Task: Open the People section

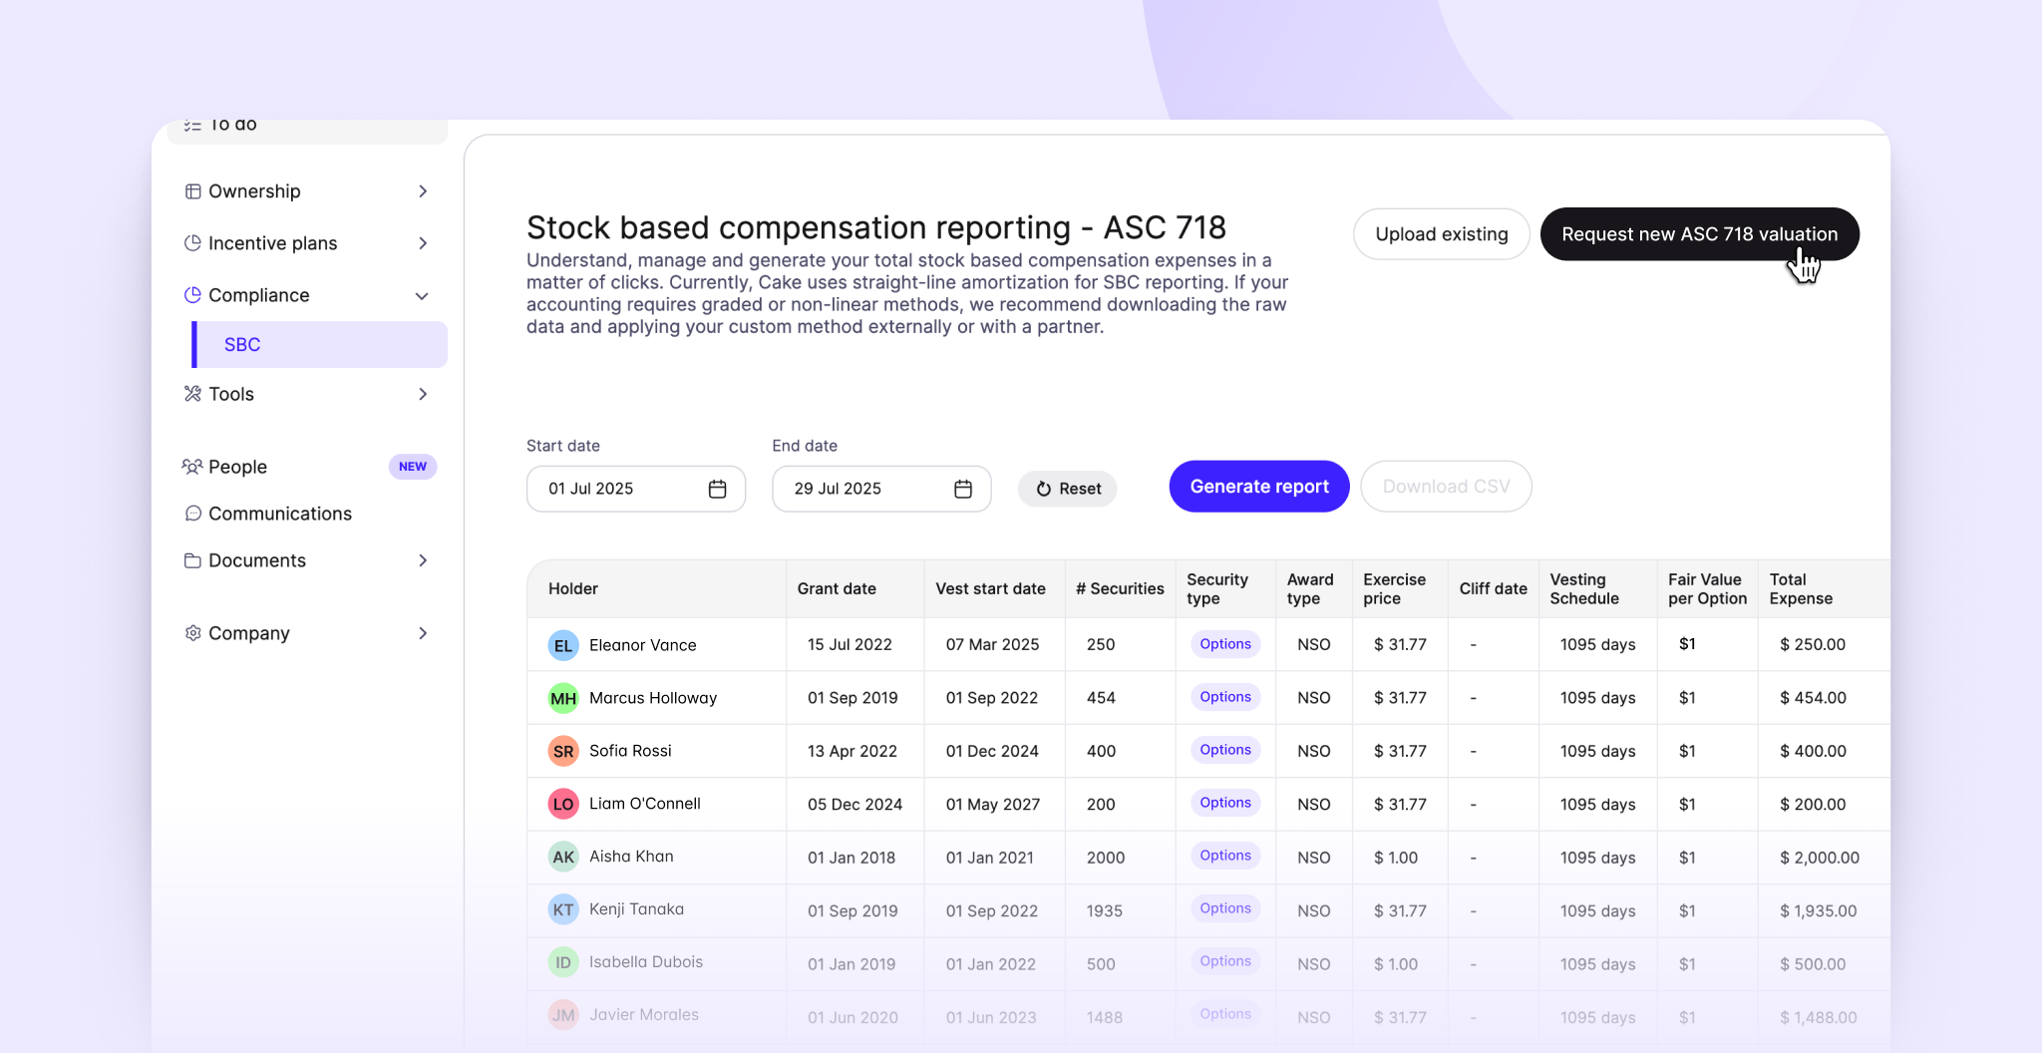Action: (237, 467)
